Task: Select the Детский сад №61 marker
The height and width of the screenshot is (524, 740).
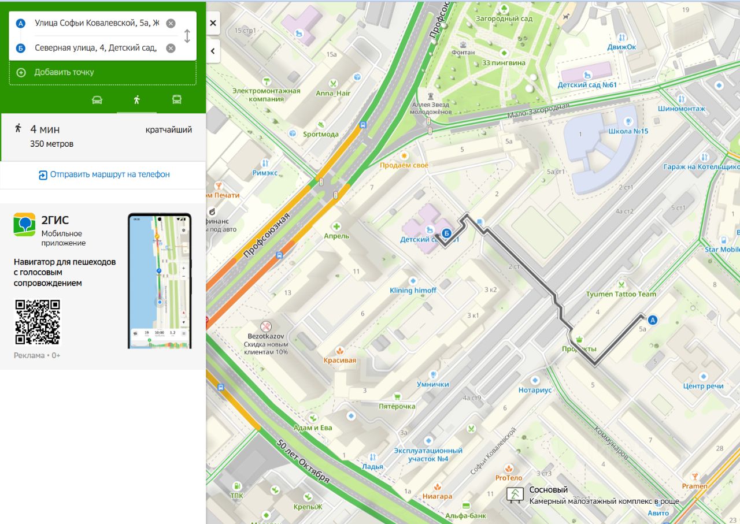Action: pos(587,75)
